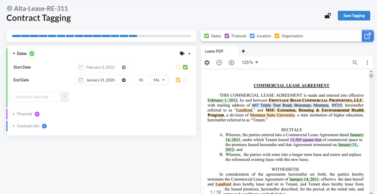Image resolution: width=377 pixels, height=194 pixels.
Task: Uncheck the Dates tag filter checkbox
Action: point(206,36)
